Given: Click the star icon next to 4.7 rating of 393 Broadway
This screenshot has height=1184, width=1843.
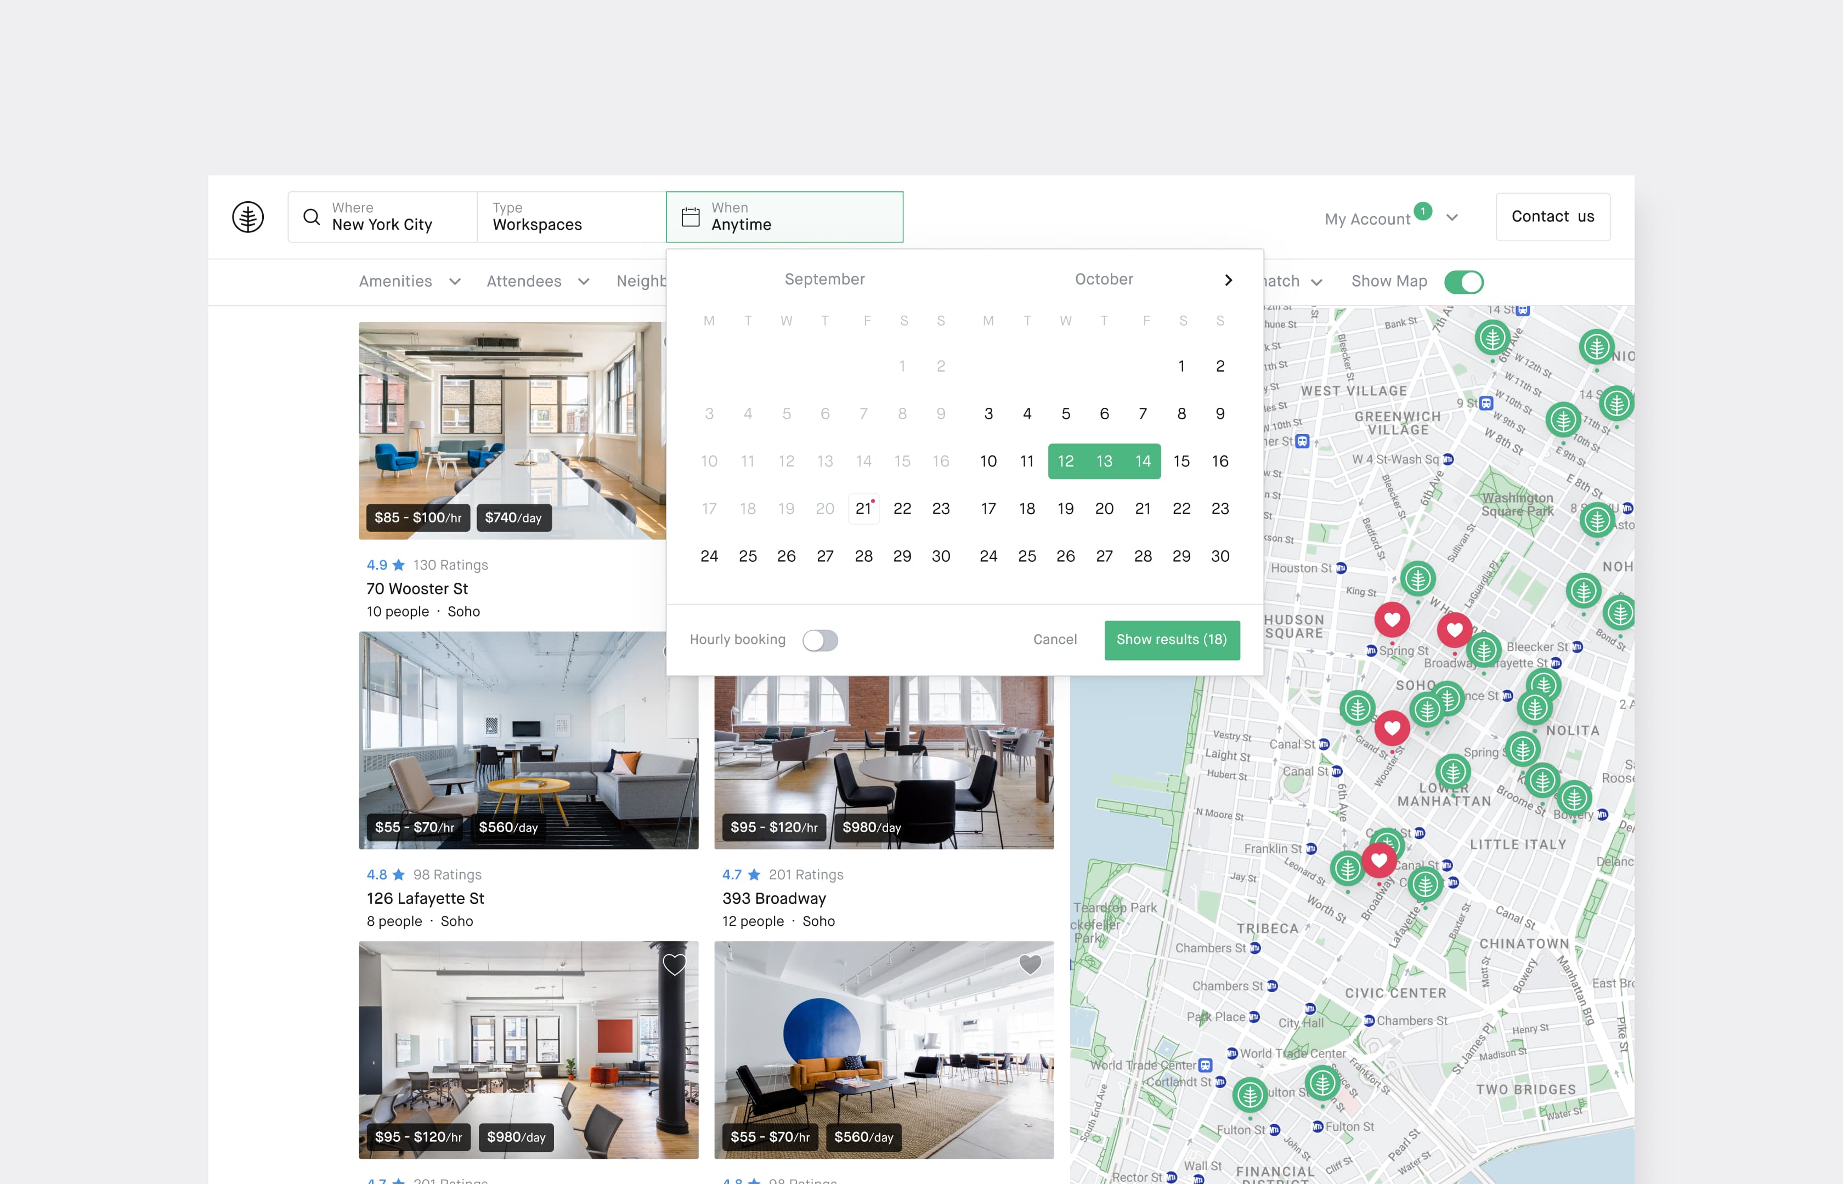Looking at the screenshot, I should pyautogui.click(x=754, y=875).
